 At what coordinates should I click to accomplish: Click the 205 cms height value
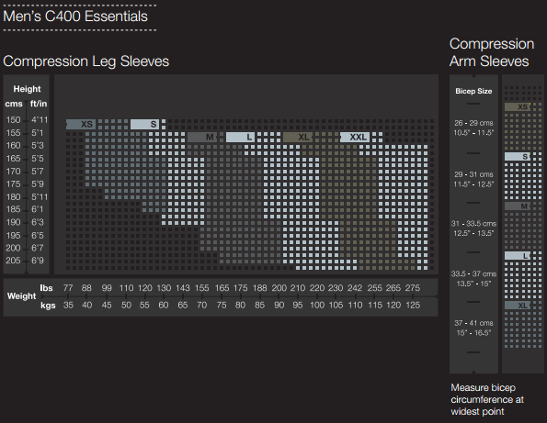(x=13, y=261)
